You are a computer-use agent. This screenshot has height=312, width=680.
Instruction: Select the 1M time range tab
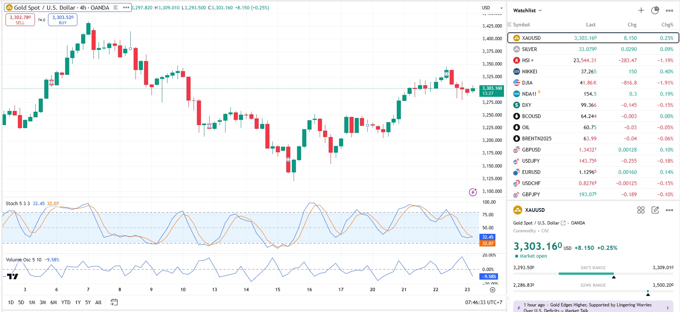(x=32, y=302)
